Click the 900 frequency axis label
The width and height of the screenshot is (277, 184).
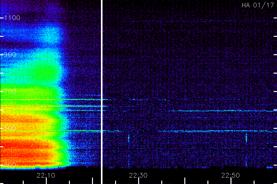pos(10,55)
